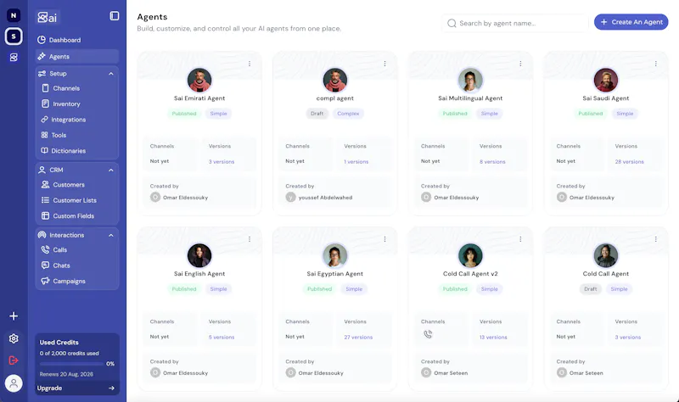The width and height of the screenshot is (679, 402).
Task: Collapse the Setup section chevron
Action: pyautogui.click(x=111, y=74)
